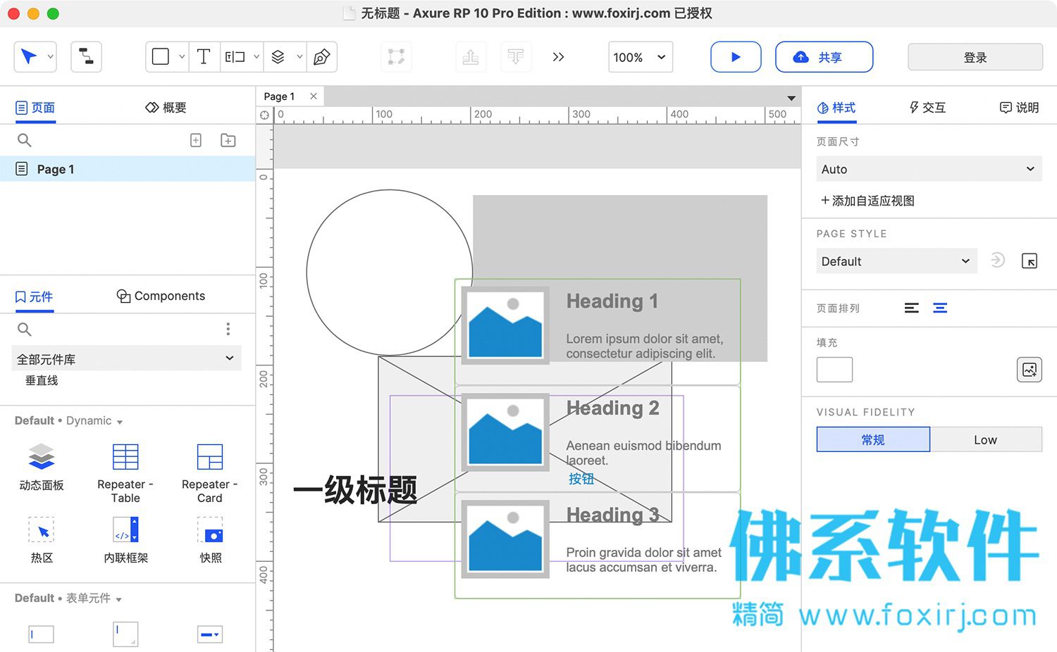This screenshot has height=652, width=1057.
Task: Add a new page icon
Action: tap(196, 140)
